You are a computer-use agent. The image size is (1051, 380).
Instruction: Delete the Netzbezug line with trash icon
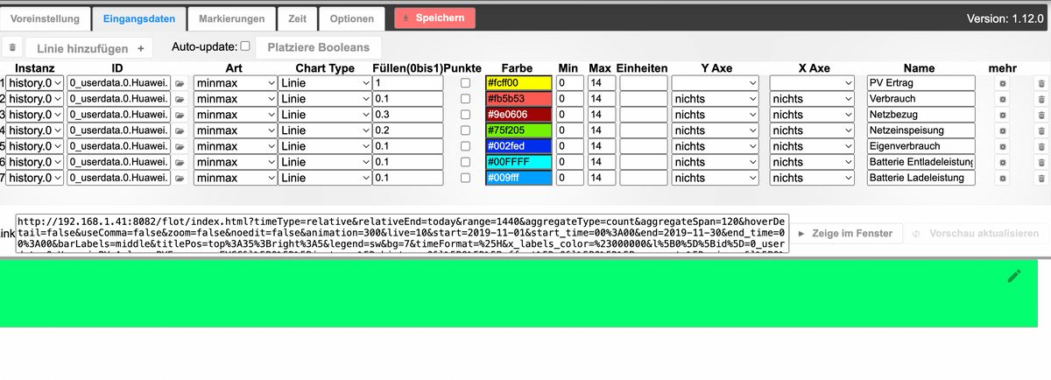pyautogui.click(x=1040, y=115)
